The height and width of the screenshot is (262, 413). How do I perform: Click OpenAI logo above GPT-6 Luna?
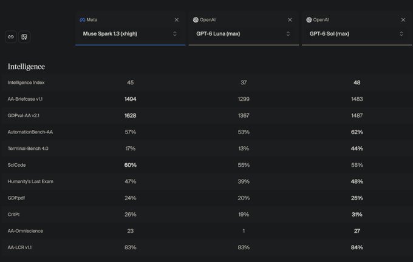click(x=196, y=20)
